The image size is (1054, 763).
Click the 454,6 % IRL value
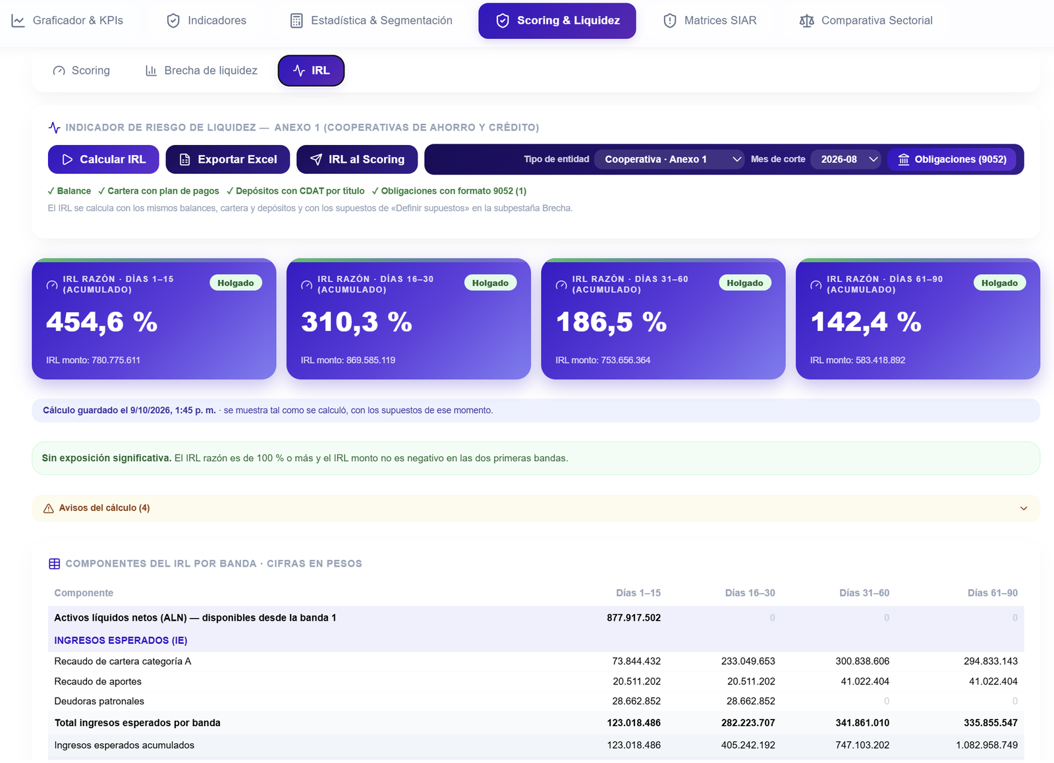coord(102,322)
